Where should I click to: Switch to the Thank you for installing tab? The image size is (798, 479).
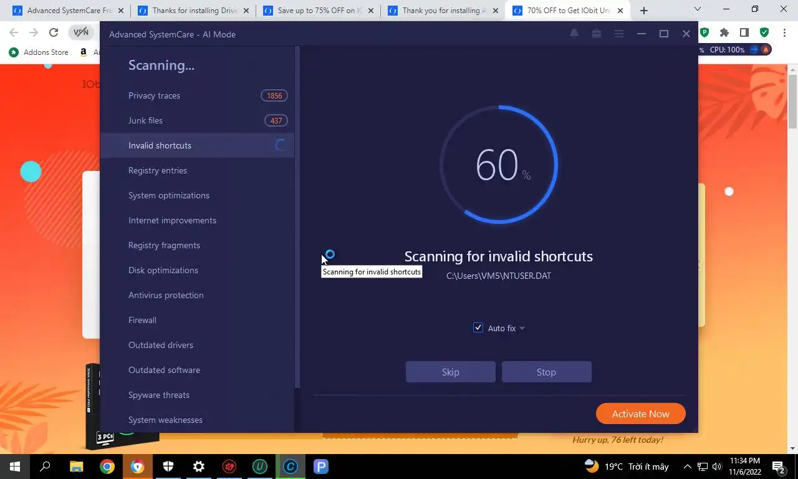pyautogui.click(x=442, y=11)
